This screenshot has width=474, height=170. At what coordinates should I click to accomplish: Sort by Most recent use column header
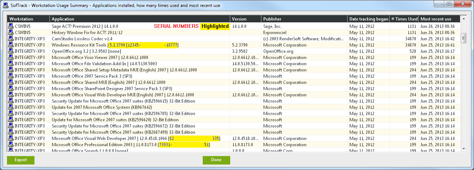point(439,19)
